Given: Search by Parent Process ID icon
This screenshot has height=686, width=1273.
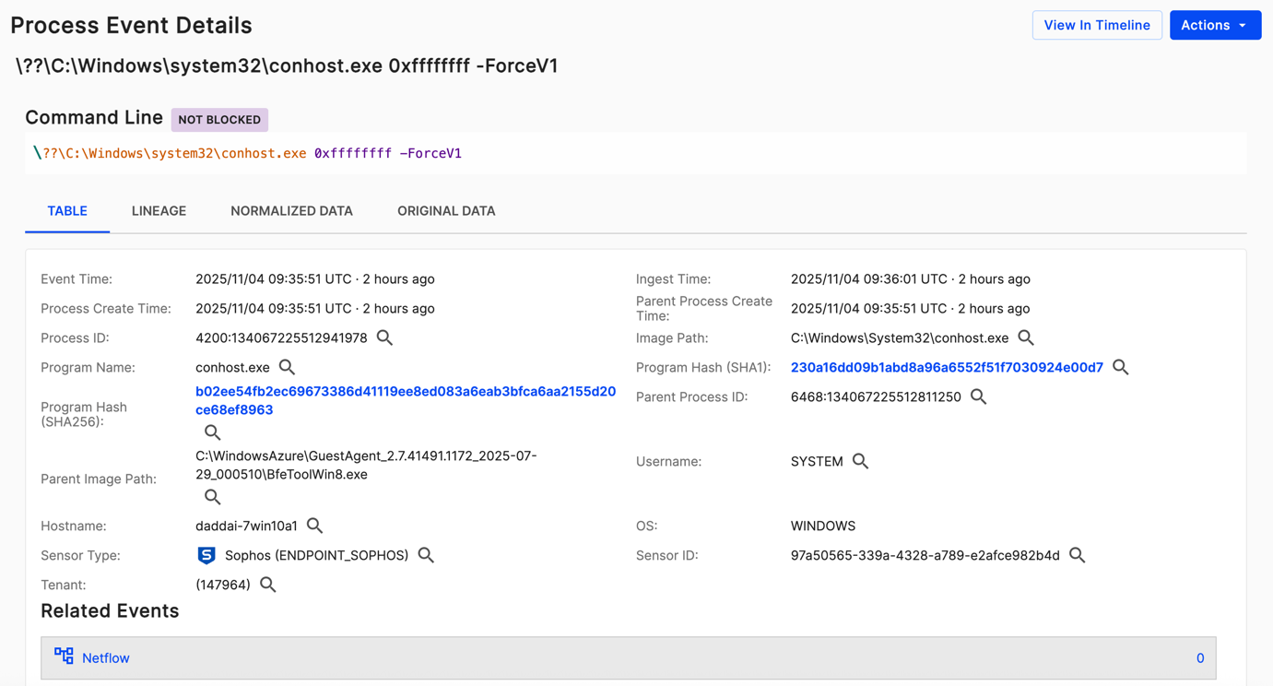Looking at the screenshot, I should [x=978, y=397].
